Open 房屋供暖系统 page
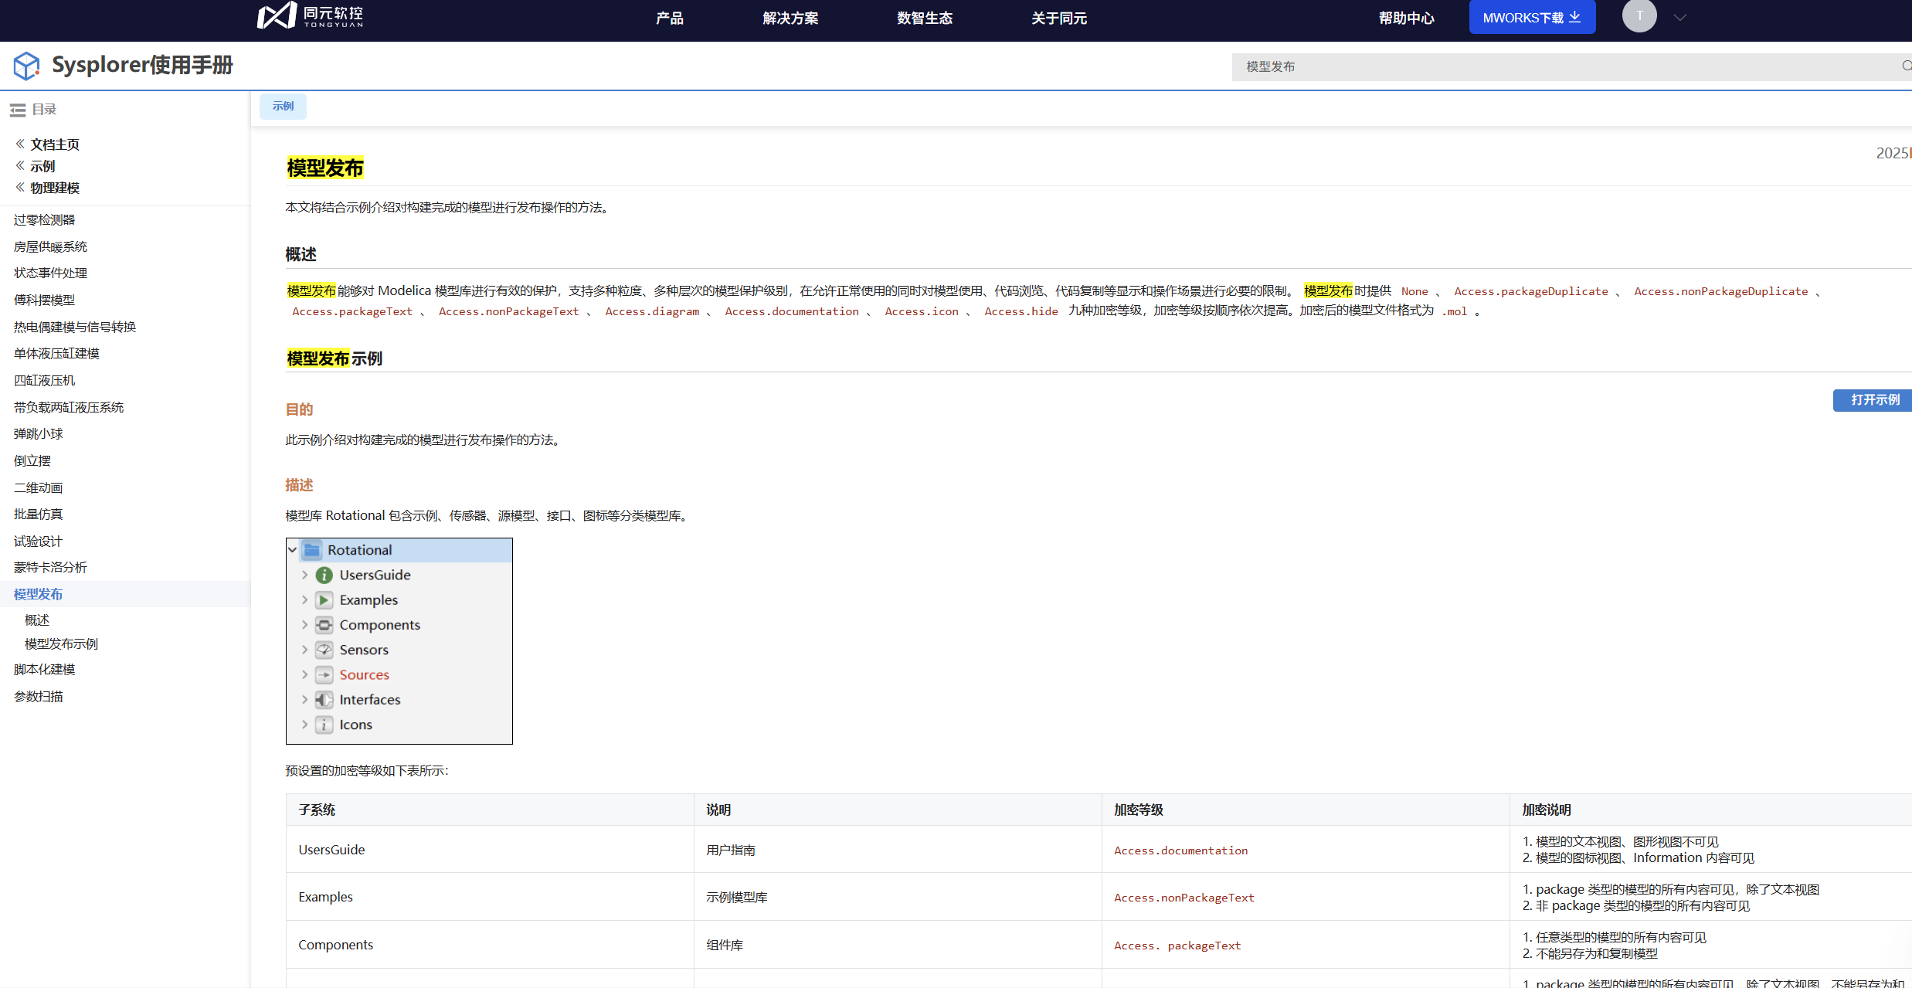 (x=51, y=247)
